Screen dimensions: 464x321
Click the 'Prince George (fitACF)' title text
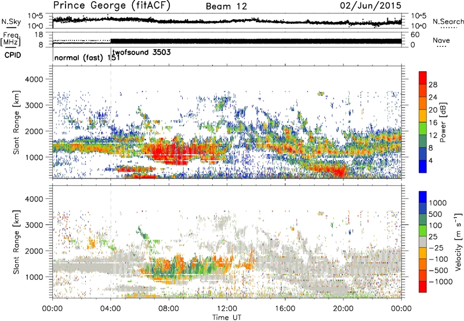(x=112, y=6)
